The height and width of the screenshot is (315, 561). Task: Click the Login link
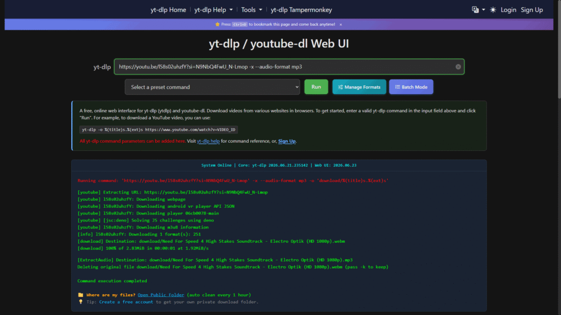(x=508, y=10)
